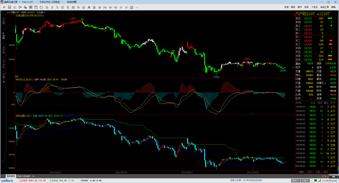Viewport: 339px width, 183px height.
Task: Set the period to 3 minutes
Action: point(52,7)
